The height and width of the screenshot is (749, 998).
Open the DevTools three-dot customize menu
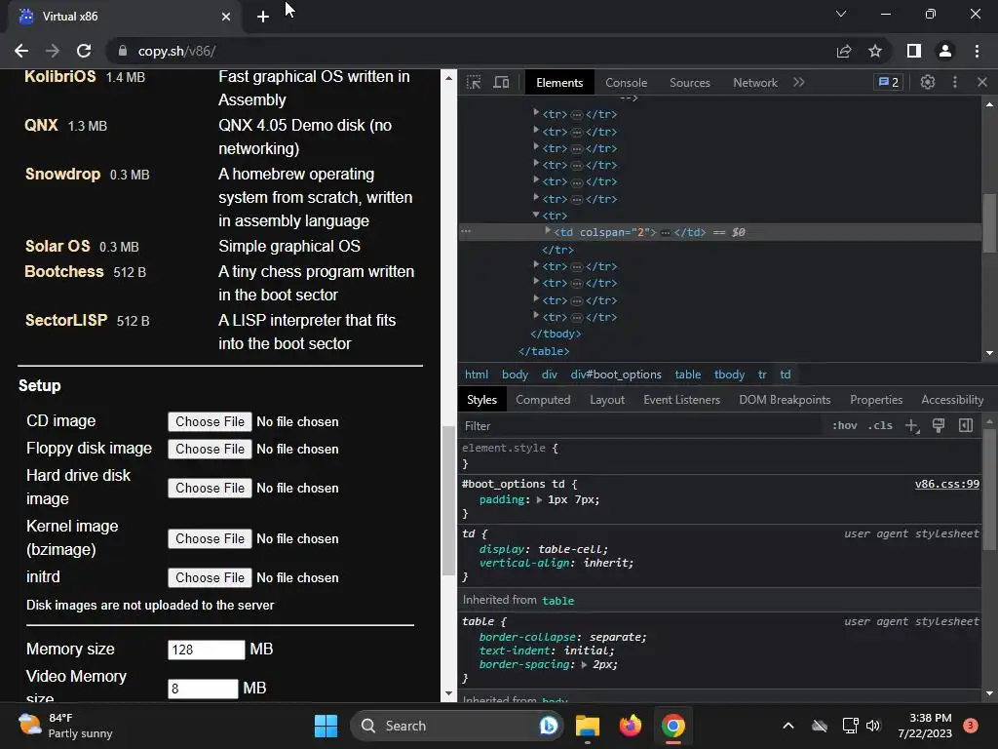tap(955, 82)
